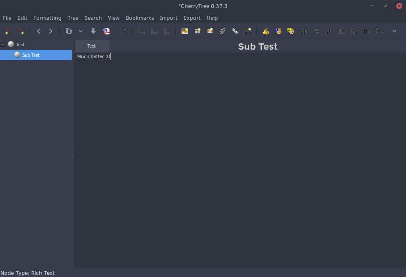Viewport: 406px width, 277px height.
Task: Expand the toolbar overflow chevron
Action: tap(394, 31)
